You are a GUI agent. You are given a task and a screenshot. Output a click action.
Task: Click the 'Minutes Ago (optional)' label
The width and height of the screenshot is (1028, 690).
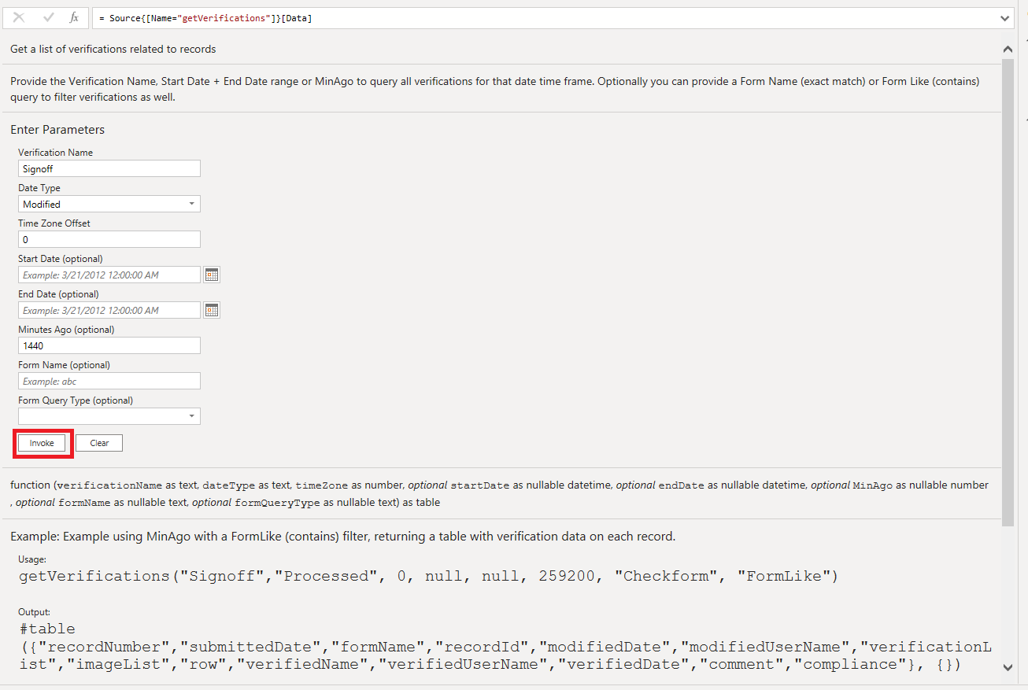[x=66, y=330]
